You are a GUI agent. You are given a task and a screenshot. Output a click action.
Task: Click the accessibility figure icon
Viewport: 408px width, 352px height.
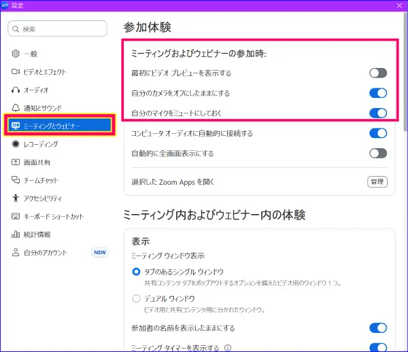(x=16, y=198)
